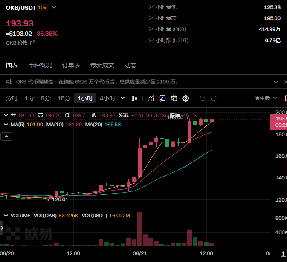
Task: Click the 24小时最高 value 195.00
Action: point(273,18)
